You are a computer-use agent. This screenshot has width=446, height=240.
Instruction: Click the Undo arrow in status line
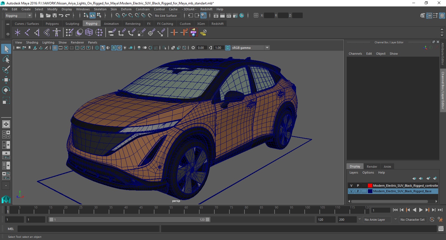coord(61,16)
